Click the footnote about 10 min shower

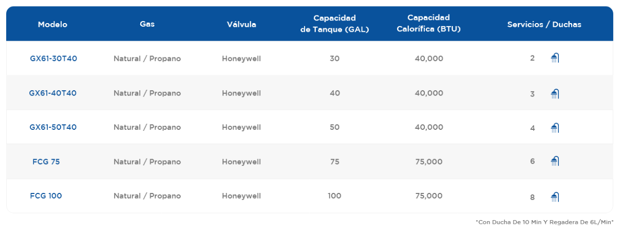tap(545, 222)
